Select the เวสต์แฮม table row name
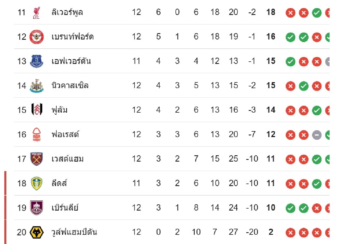 click(x=67, y=159)
